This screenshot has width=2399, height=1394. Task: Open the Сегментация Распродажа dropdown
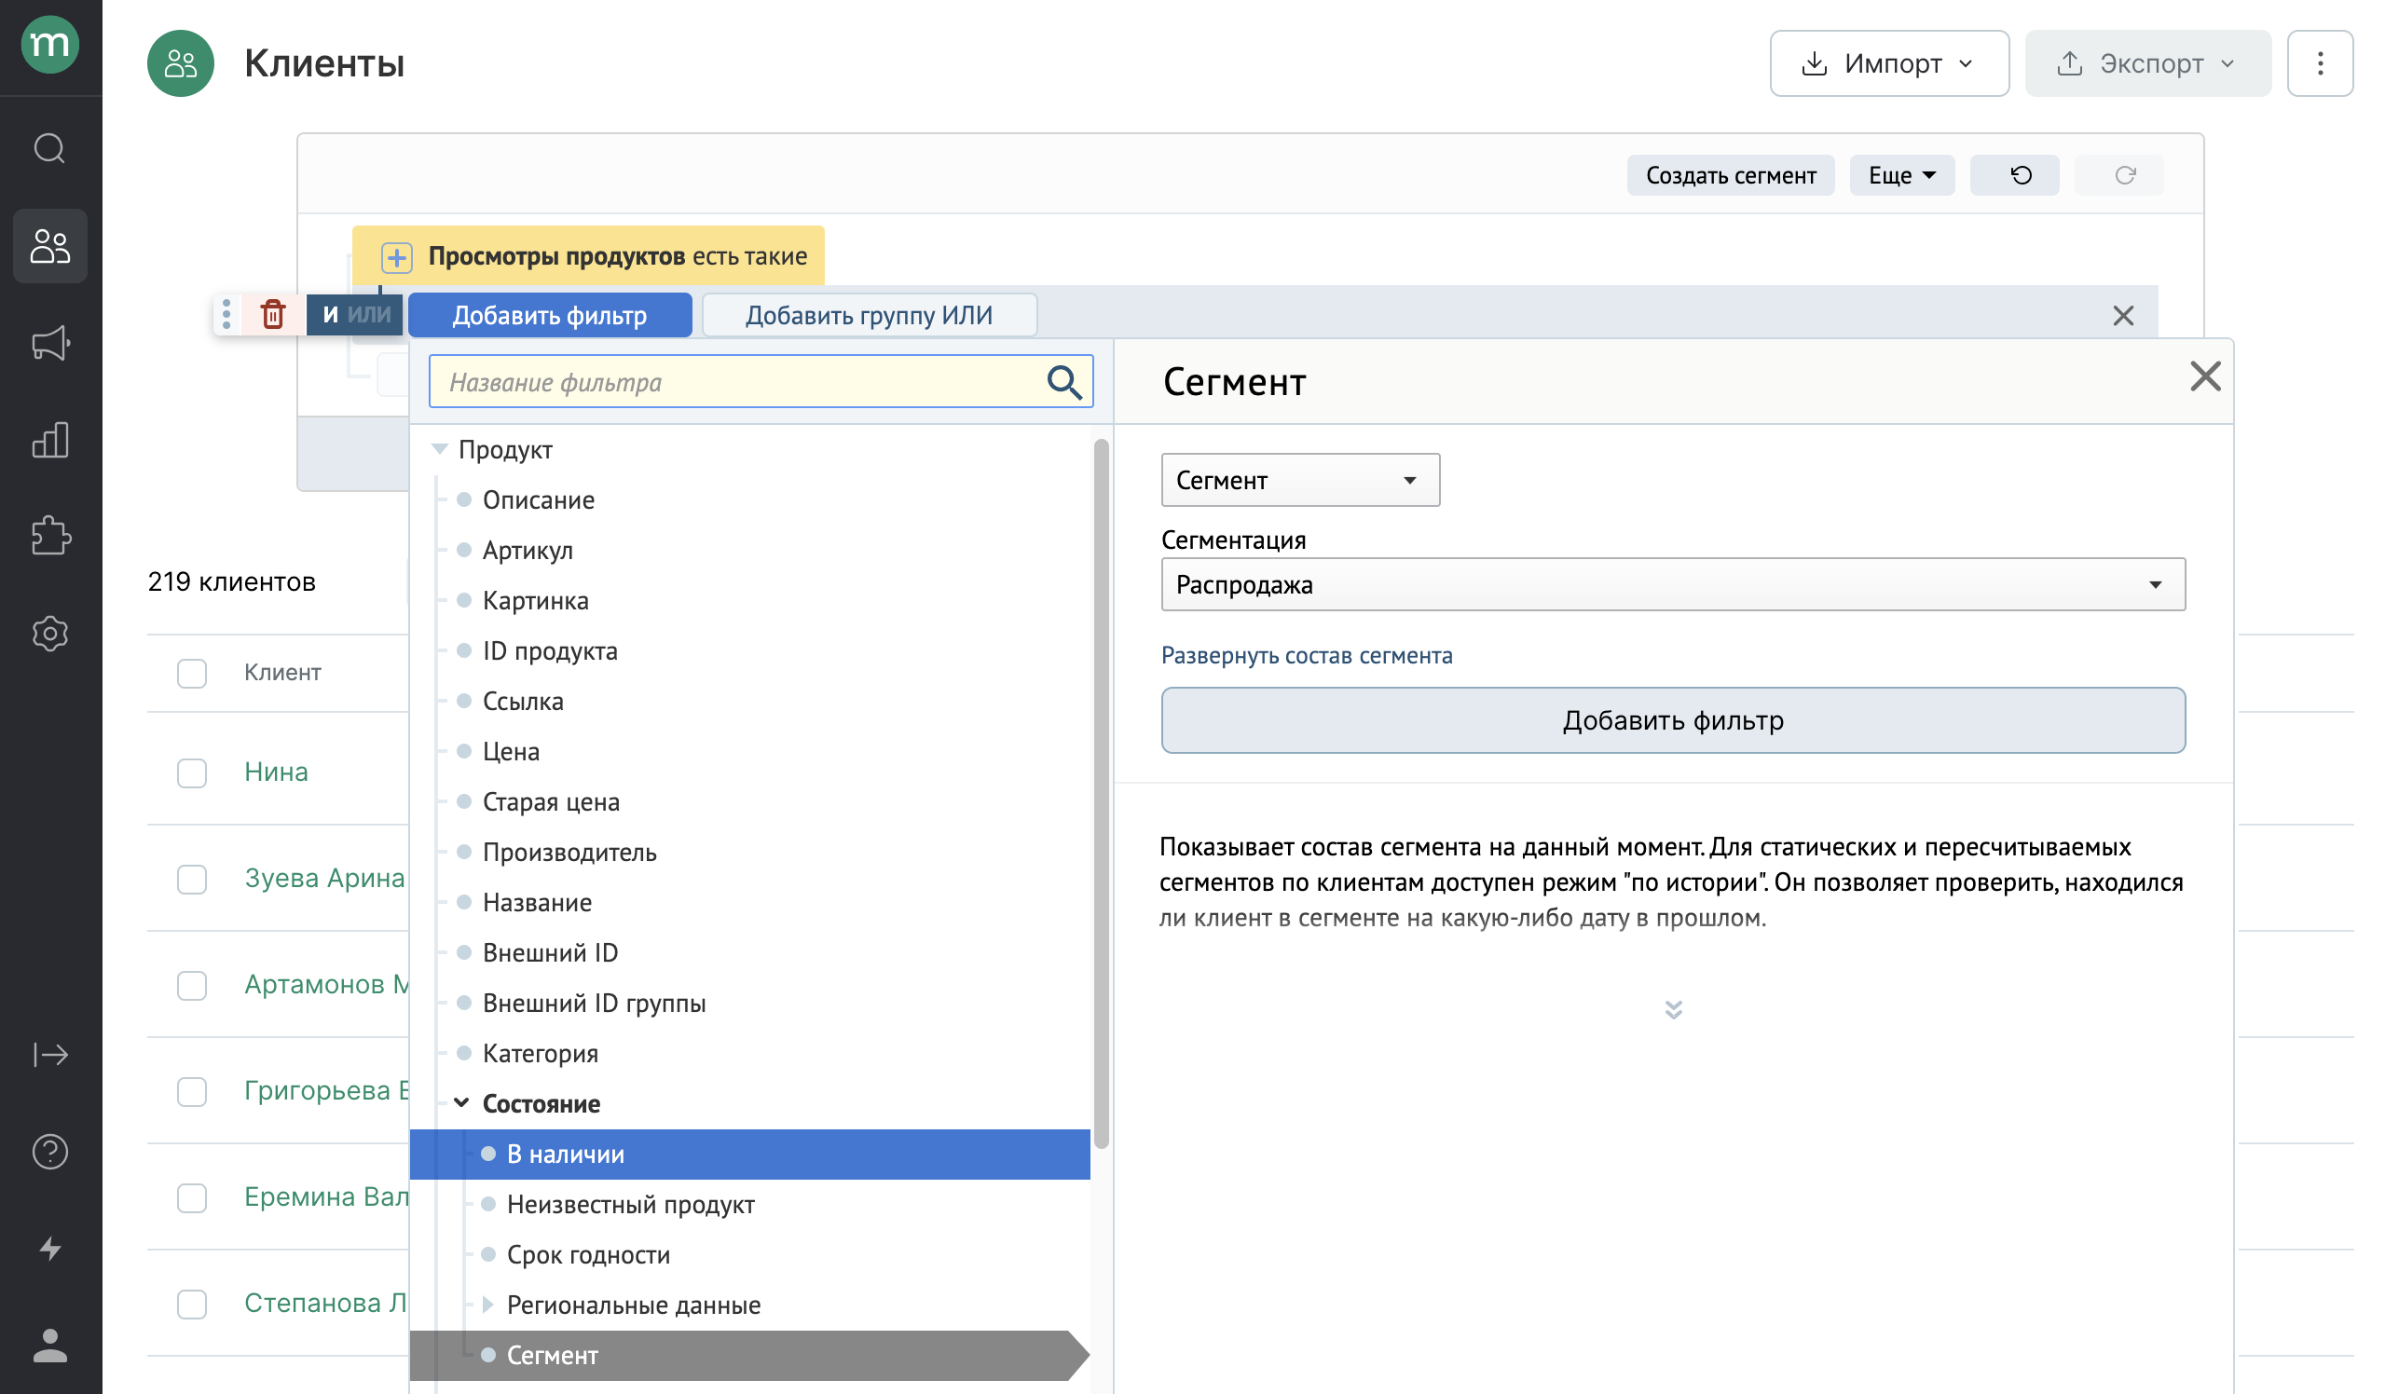coord(1673,584)
